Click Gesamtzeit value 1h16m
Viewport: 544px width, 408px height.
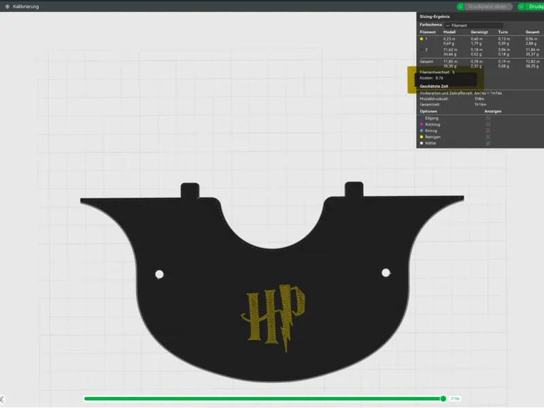480,105
